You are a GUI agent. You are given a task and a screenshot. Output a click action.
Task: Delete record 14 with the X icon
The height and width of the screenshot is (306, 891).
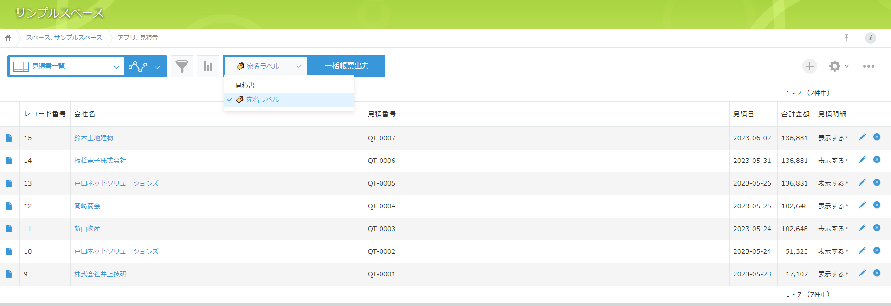(877, 160)
